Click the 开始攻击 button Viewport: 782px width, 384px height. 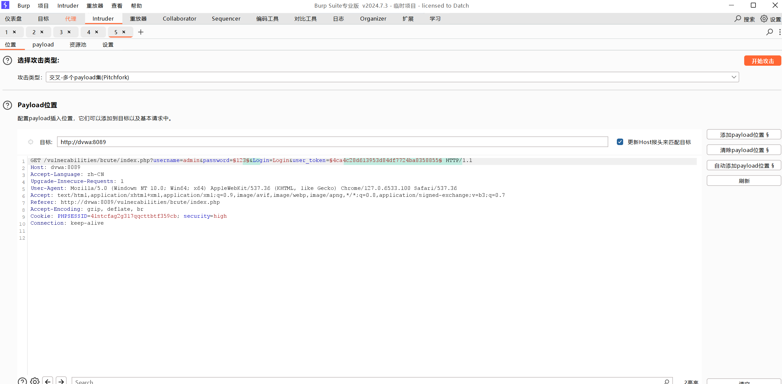point(762,61)
